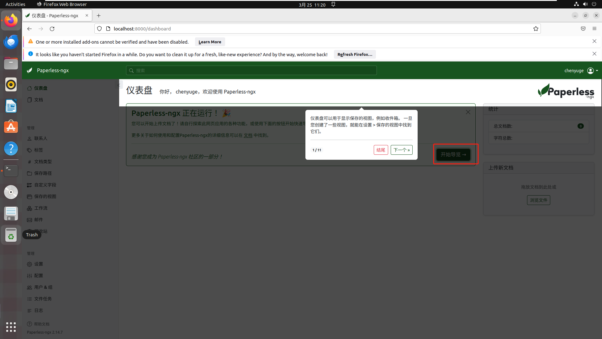Screen dimensions: 602x339
Task: Click 浏览文件 browse files button
Action: pos(538,200)
